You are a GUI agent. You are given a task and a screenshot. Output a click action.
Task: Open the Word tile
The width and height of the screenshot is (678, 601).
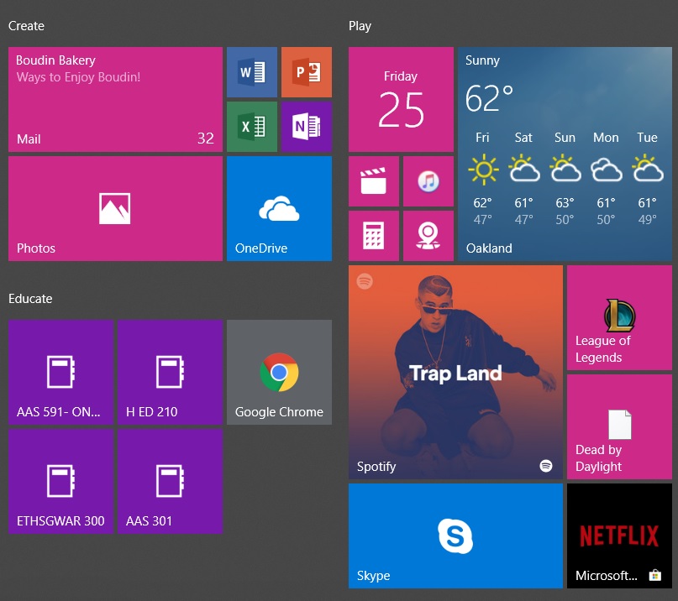pyautogui.click(x=252, y=72)
